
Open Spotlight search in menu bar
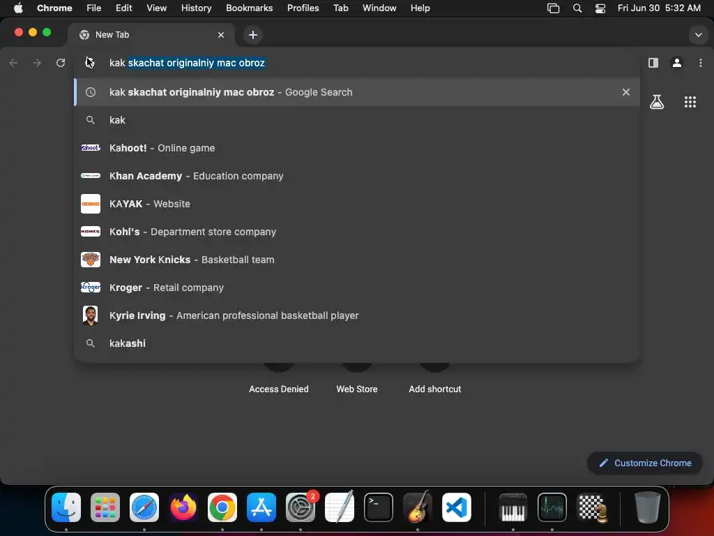(577, 8)
